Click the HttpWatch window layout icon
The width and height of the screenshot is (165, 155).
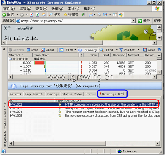(x=159, y=49)
